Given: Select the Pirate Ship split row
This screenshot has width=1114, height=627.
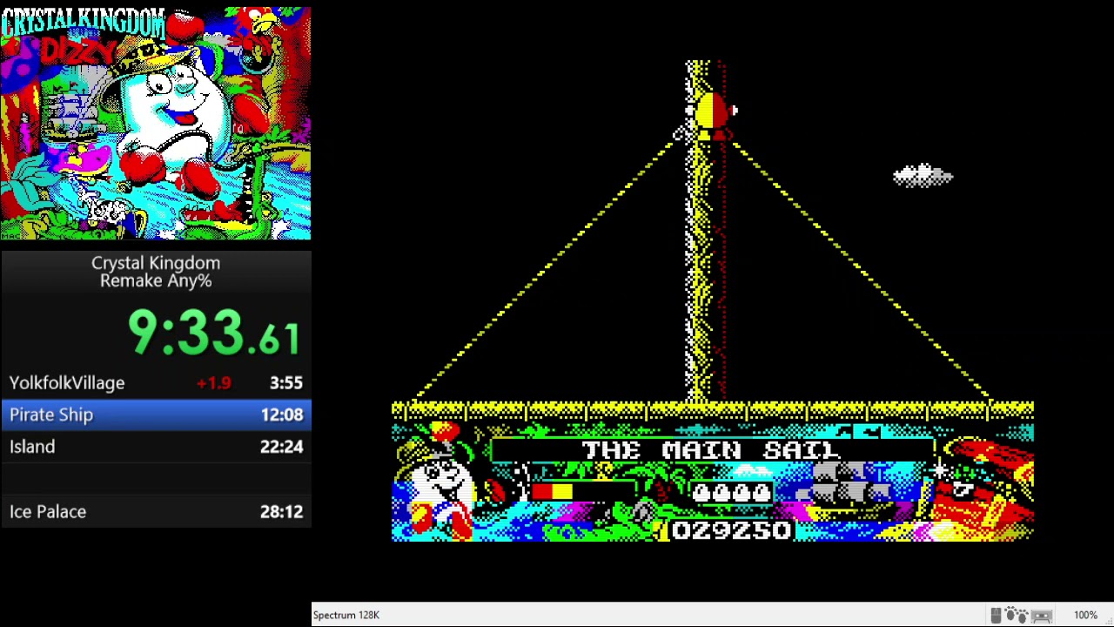Looking at the screenshot, I should (156, 415).
